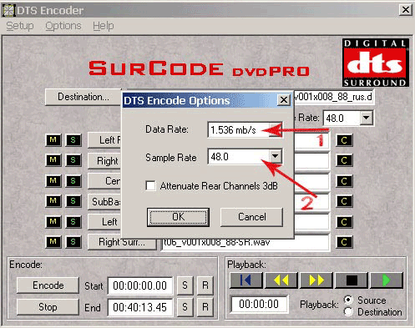Open the Help menu
The image size is (415, 328).
click(x=104, y=26)
